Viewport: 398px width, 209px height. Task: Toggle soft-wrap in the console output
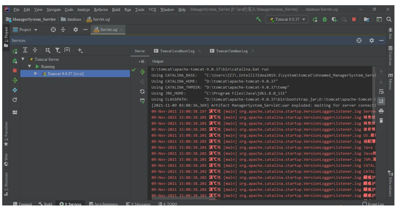click(x=381, y=92)
